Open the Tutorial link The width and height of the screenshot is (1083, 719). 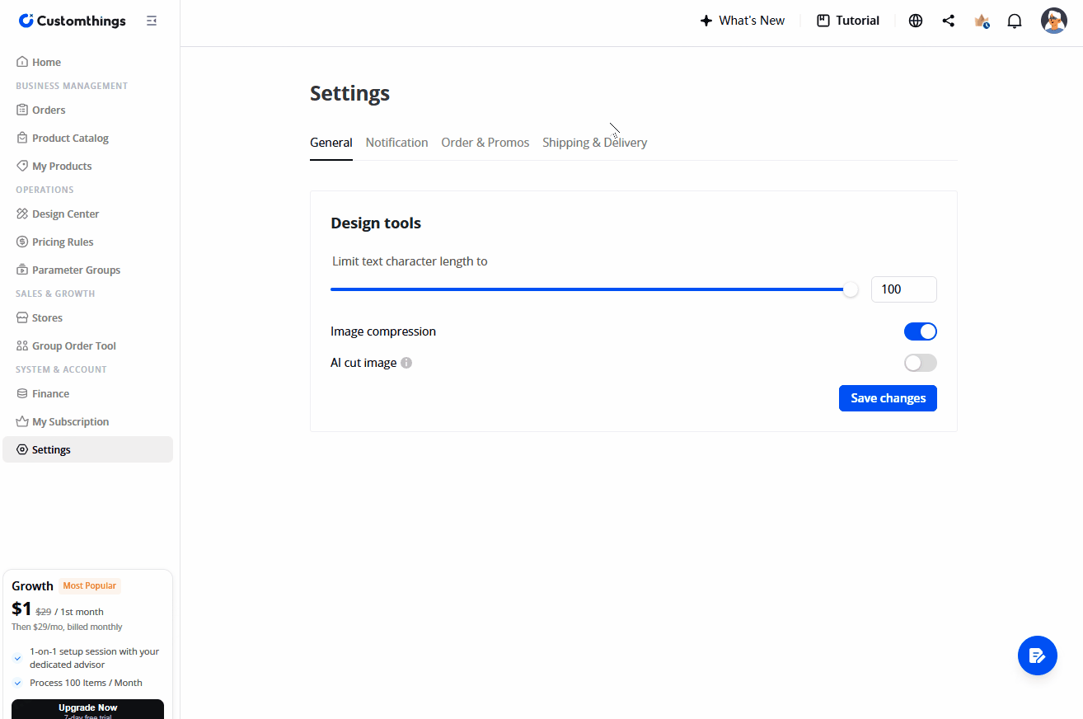point(848,21)
